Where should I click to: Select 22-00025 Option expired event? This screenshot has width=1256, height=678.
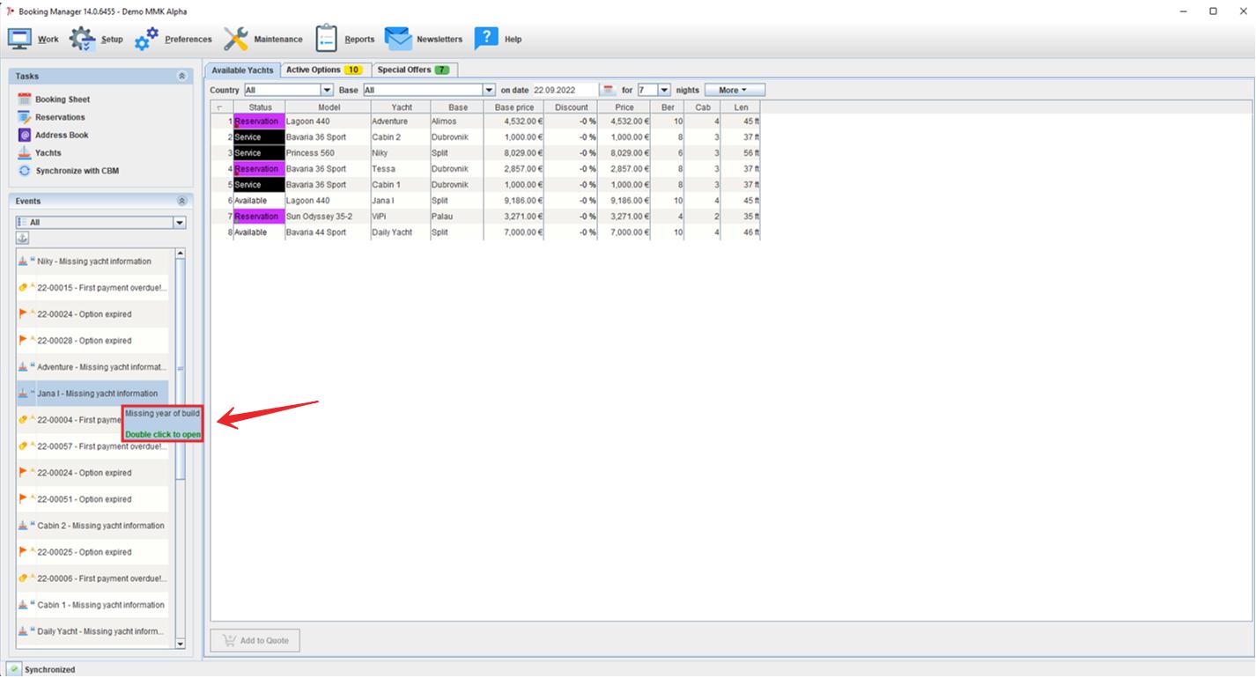(x=92, y=552)
